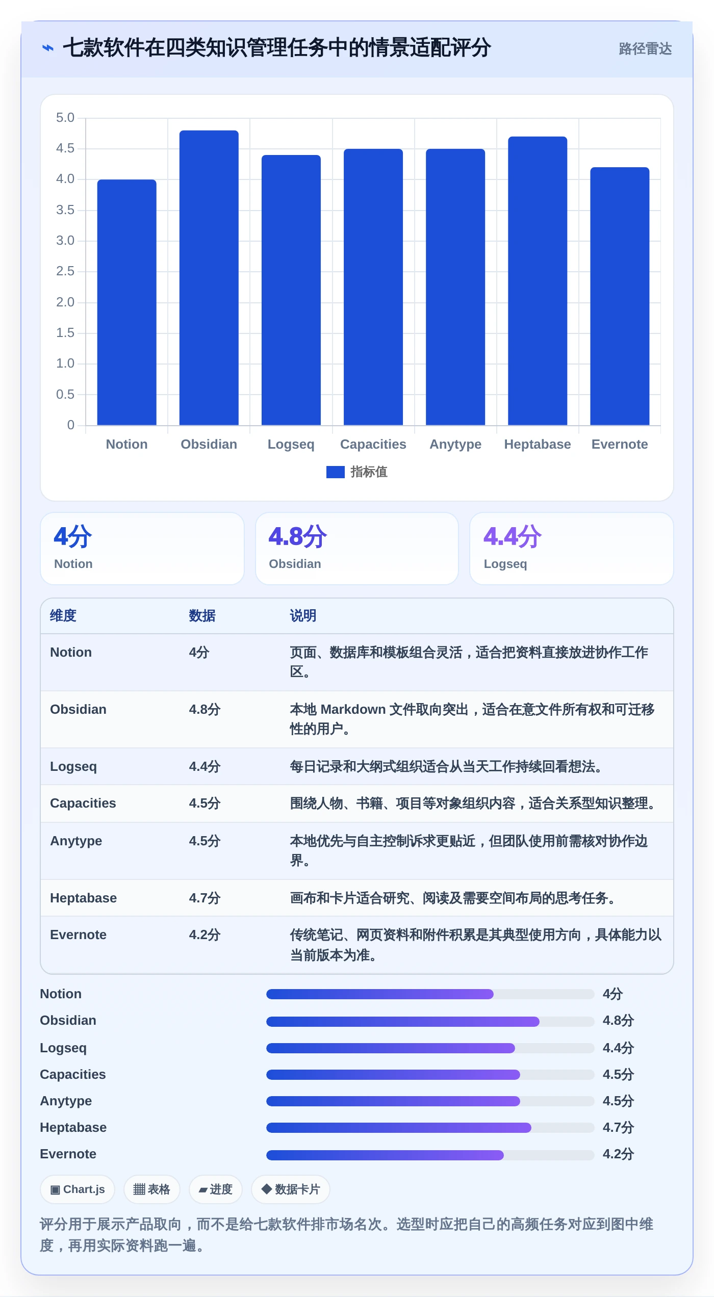This screenshot has width=714, height=1297.
Task: Click the 5.0 y-axis tick label
Action: (x=65, y=118)
